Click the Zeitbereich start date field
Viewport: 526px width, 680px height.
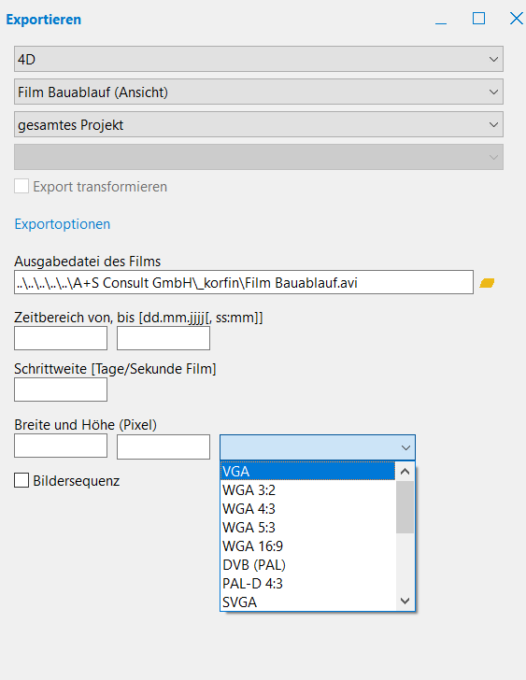tap(61, 338)
